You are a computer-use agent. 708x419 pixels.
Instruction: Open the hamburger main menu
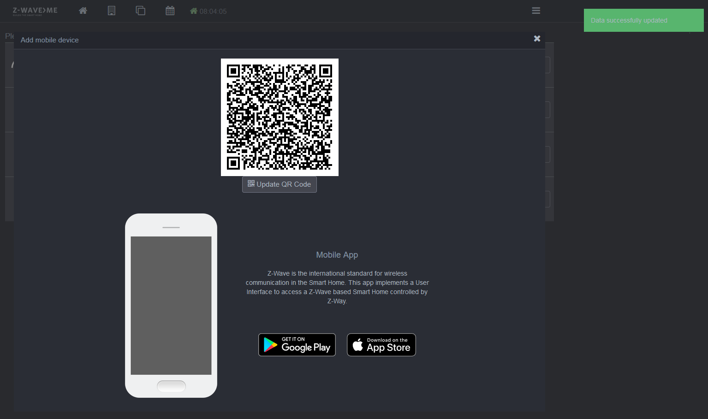(536, 11)
